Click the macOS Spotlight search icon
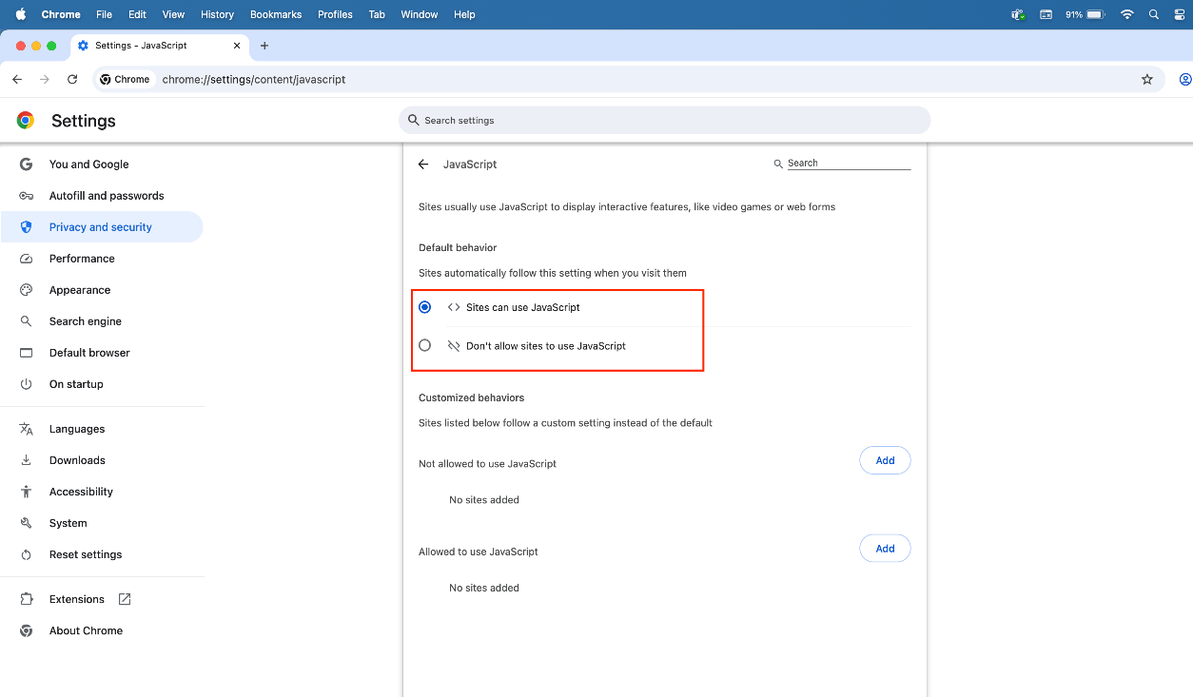 (x=1154, y=14)
